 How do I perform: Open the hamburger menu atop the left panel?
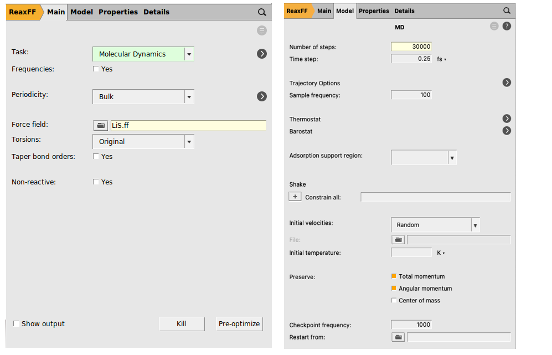click(x=261, y=30)
